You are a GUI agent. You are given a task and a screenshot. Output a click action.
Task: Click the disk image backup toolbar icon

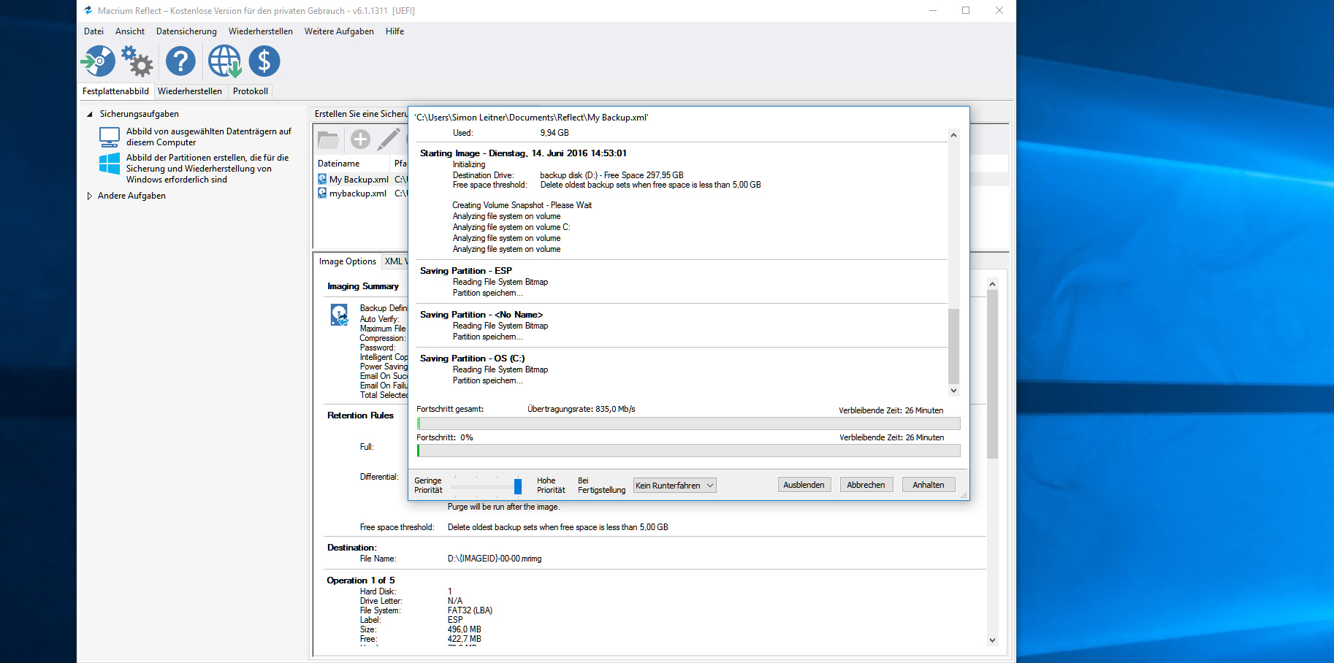[99, 61]
